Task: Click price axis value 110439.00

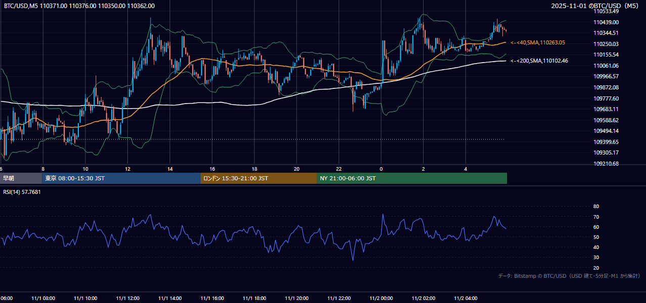Action: tap(607, 22)
